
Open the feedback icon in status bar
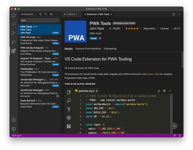[x=175, y=135]
